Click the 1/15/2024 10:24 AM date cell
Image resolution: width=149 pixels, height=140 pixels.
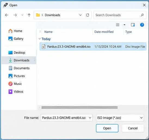(108, 46)
